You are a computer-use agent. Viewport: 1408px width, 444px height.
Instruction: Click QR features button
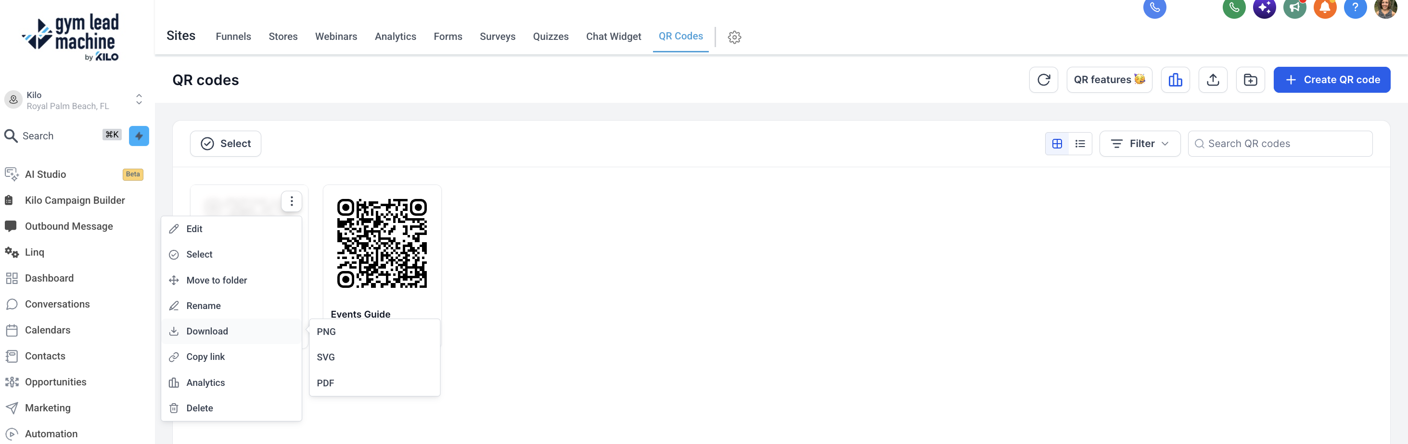(1109, 80)
